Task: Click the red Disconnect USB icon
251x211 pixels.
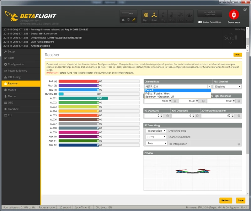Action: coord(234,15)
